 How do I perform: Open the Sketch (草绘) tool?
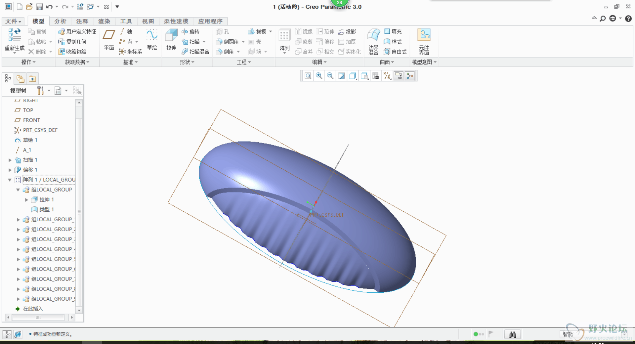pos(152,39)
